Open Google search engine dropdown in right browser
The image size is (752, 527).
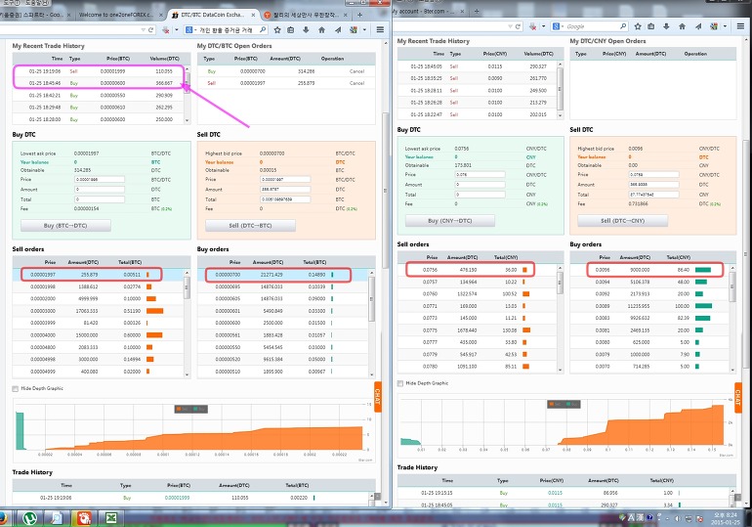pos(563,26)
